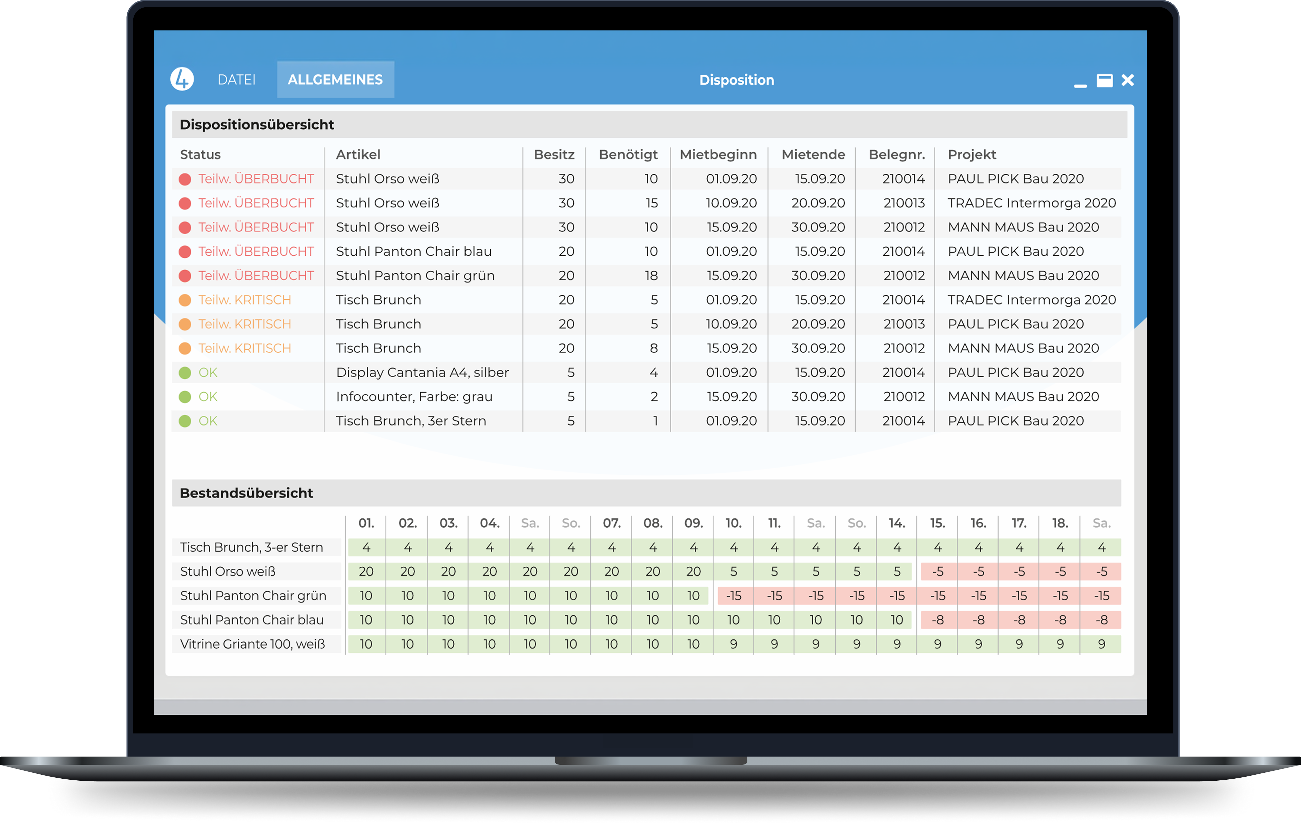Open project TRADEC Intermorga 2020 in belegnr. 210013 row
The width and height of the screenshot is (1301, 825).
click(x=1031, y=203)
